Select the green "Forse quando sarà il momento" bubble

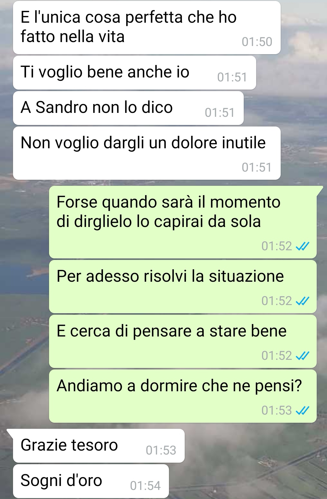(x=183, y=222)
